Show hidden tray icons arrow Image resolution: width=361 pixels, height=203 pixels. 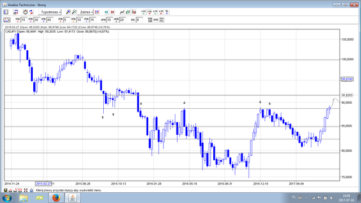coord(306,198)
